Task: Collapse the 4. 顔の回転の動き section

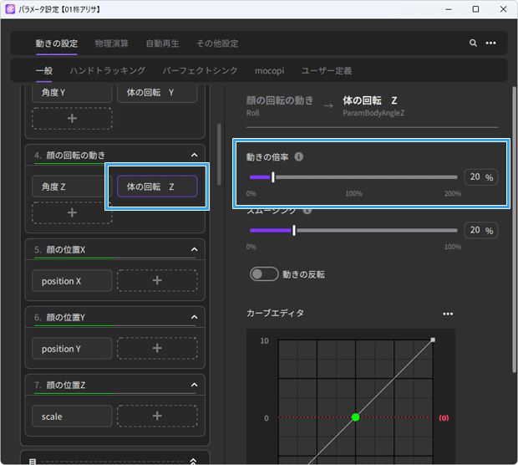Action: click(x=194, y=155)
